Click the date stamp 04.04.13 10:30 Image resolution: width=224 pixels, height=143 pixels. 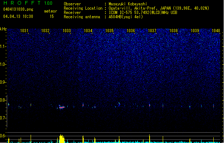point(18,16)
